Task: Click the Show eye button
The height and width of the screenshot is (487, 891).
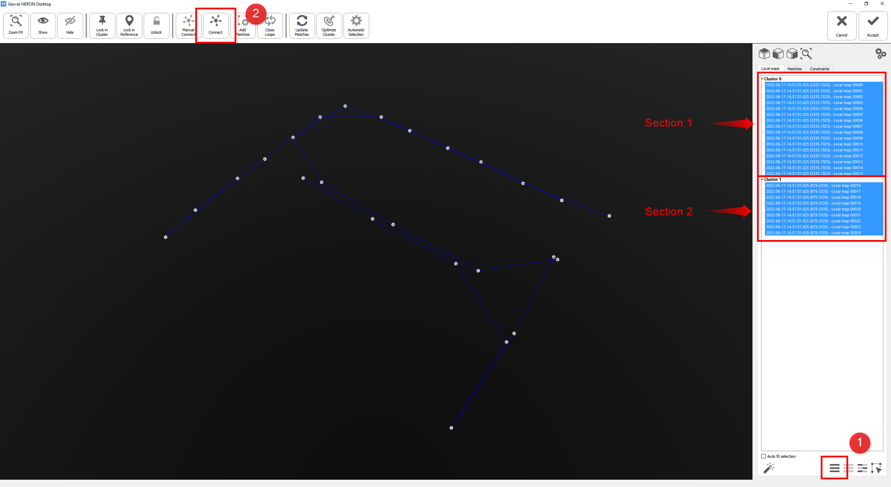Action: click(43, 25)
